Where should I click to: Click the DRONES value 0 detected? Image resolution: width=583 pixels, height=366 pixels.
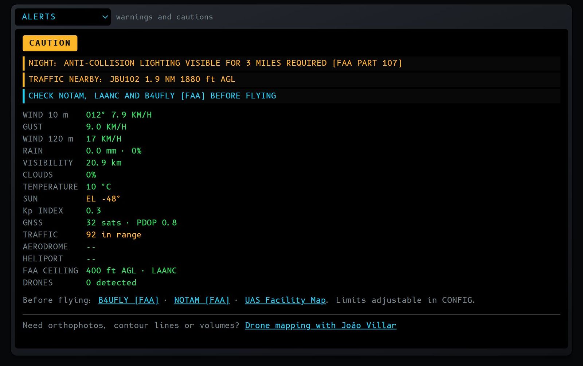click(x=111, y=283)
